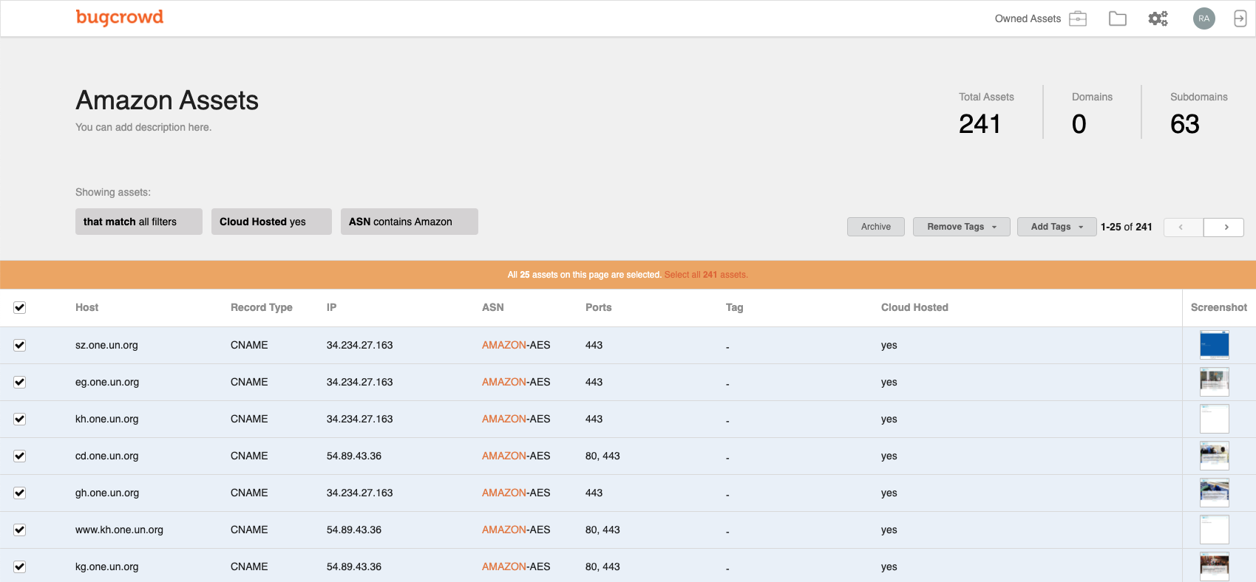Click 'You can add description here' text
Viewport: 1256px width, 582px height.
tap(143, 127)
